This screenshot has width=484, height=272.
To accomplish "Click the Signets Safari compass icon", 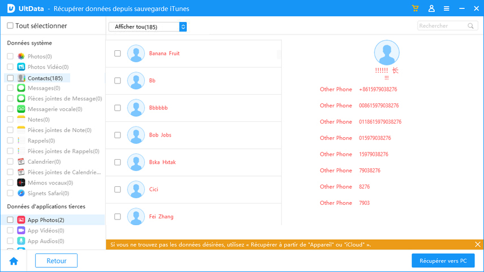I will 21,193.
